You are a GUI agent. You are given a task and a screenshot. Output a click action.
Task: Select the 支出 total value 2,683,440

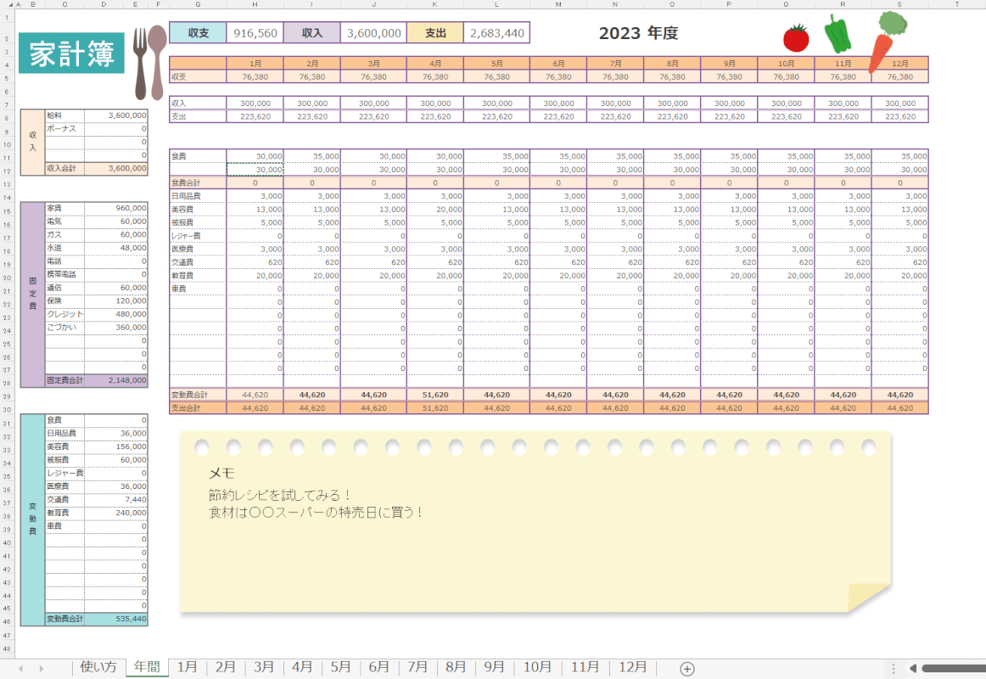496,33
